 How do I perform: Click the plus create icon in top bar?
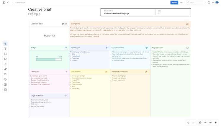coord(213,3)
